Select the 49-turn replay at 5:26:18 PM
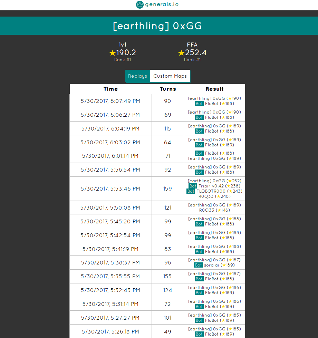This screenshot has width=318, height=338. [110, 331]
